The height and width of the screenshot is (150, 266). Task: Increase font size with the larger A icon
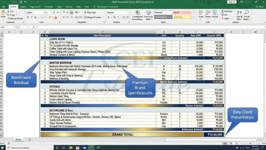pos(54,12)
